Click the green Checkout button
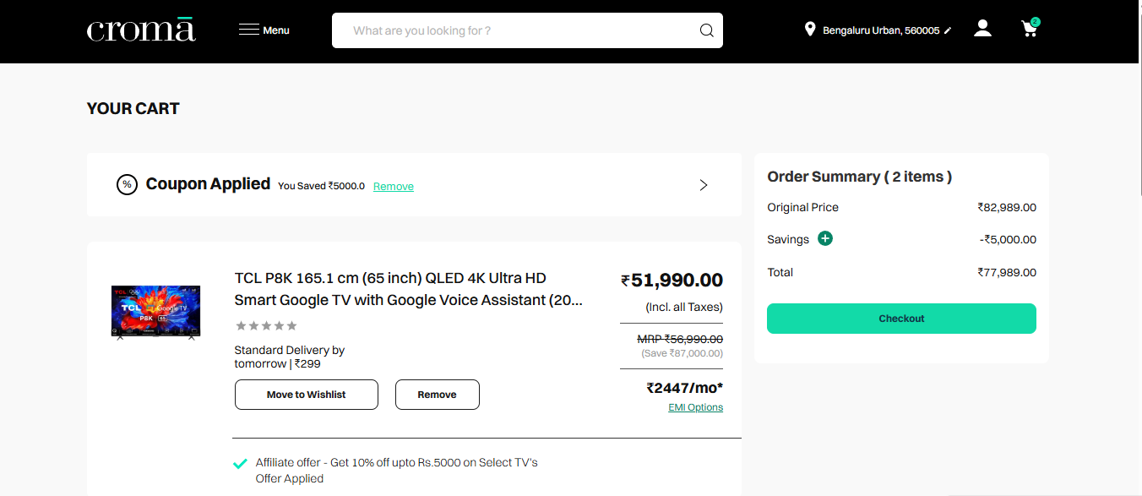This screenshot has width=1142, height=496. (x=901, y=319)
